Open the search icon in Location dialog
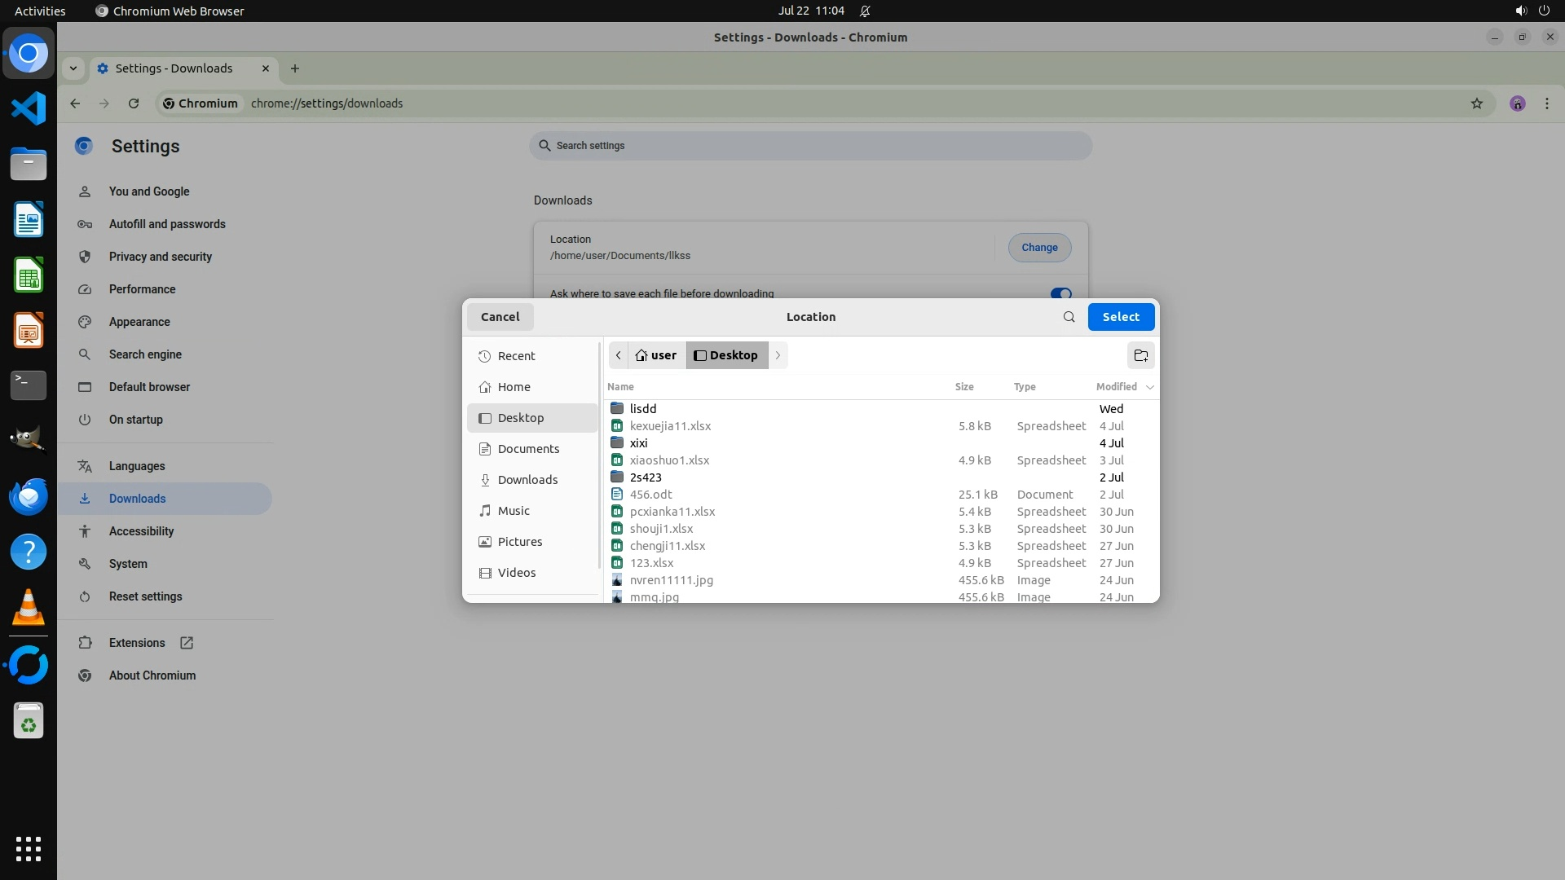 tap(1069, 317)
